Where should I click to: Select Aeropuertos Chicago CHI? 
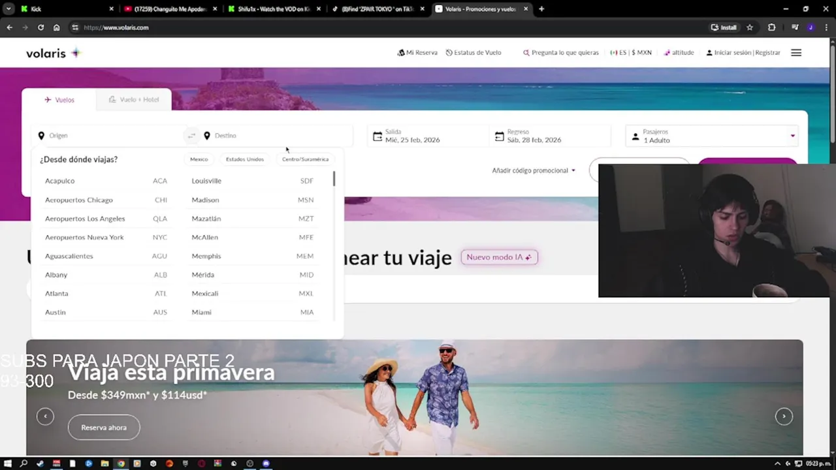[106, 200]
